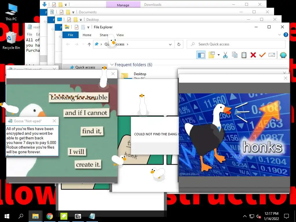Click the yellow New item note icon
This screenshot has width=296, height=222.
[x=212, y=55]
